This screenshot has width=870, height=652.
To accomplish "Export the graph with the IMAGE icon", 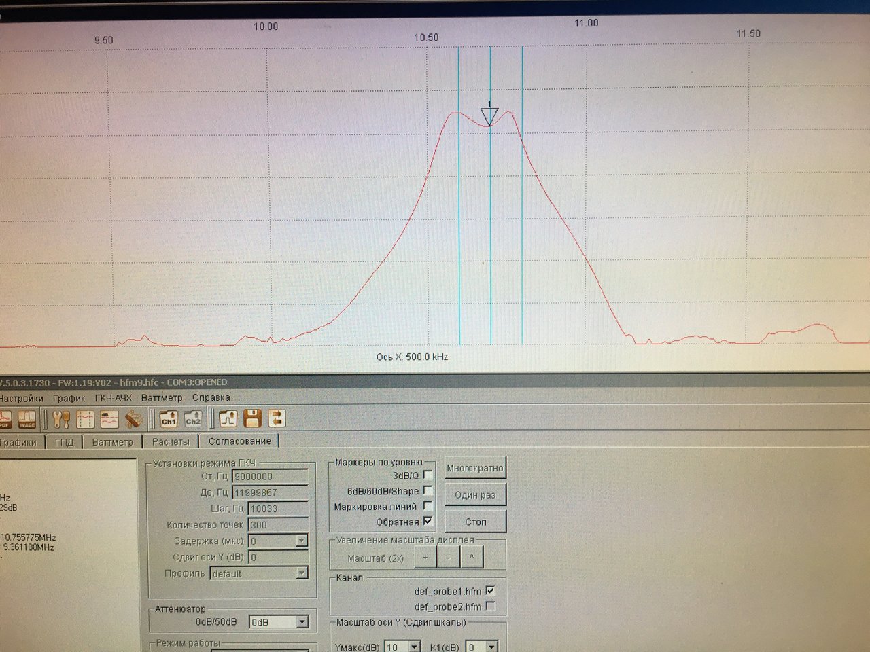I will point(27,419).
